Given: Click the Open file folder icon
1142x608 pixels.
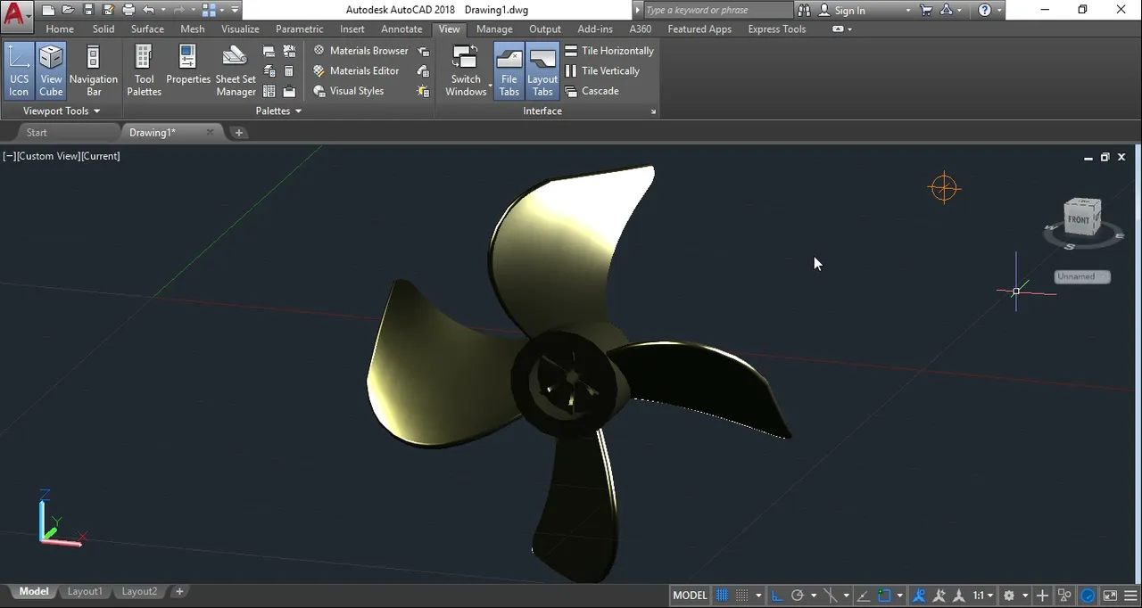Looking at the screenshot, I should pyautogui.click(x=68, y=11).
